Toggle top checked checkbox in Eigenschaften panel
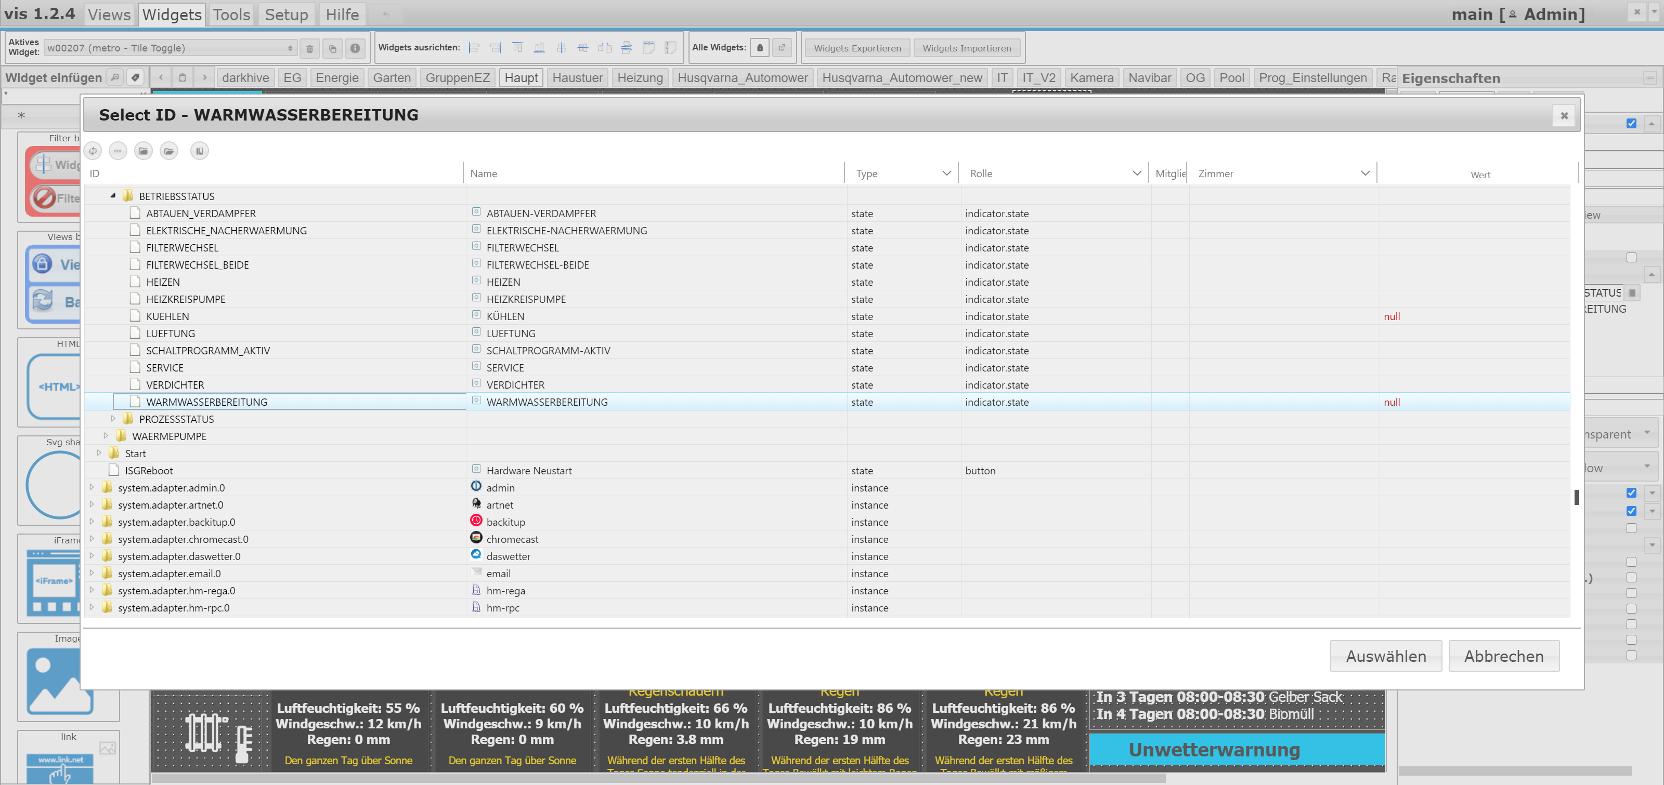The height and width of the screenshot is (785, 1664). tap(1631, 123)
